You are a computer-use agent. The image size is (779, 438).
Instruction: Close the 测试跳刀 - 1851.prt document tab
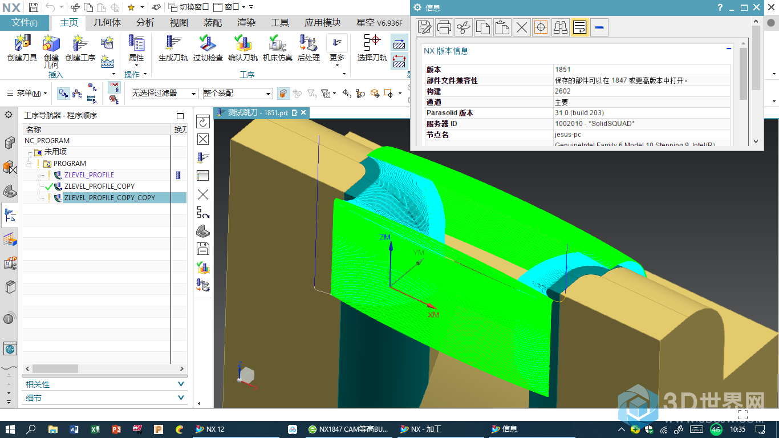point(304,113)
